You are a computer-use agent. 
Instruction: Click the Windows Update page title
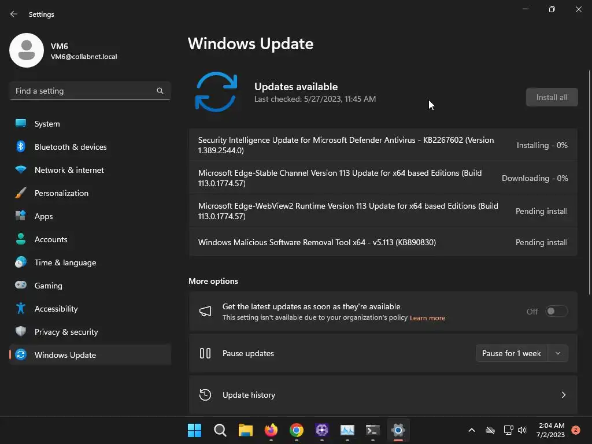(x=251, y=44)
